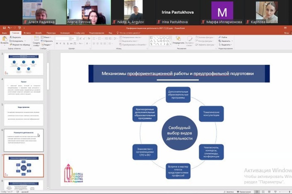Expand the Layout (Макет) dropdown
The image size is (292, 194).
coord(46,37)
